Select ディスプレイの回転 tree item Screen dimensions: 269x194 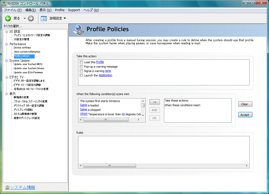[23, 110]
